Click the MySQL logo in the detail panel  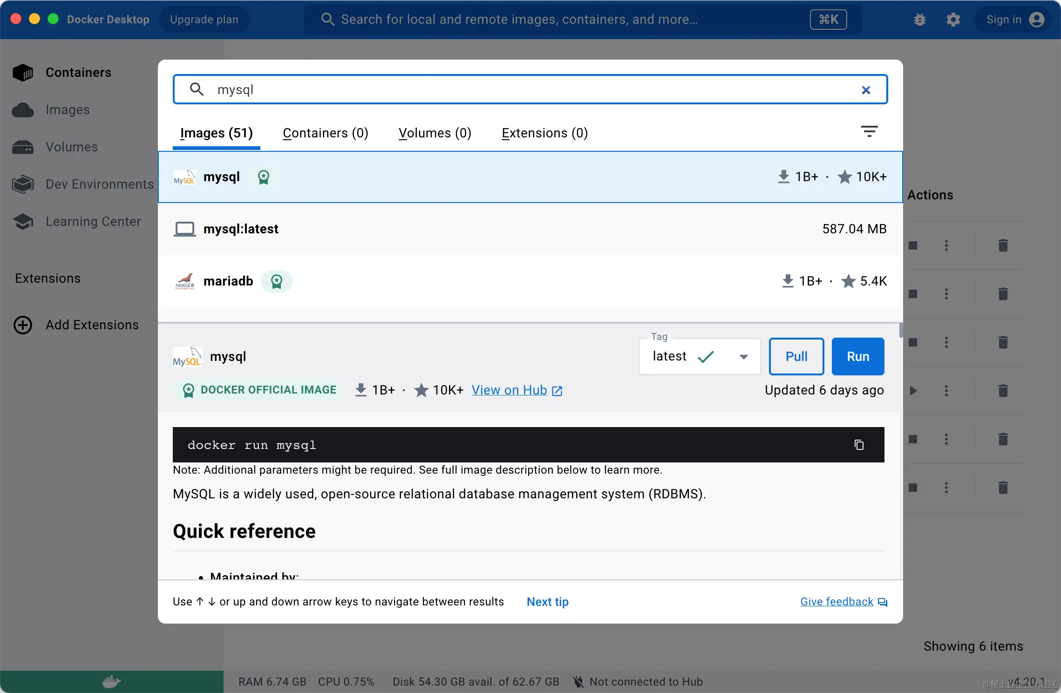(187, 357)
